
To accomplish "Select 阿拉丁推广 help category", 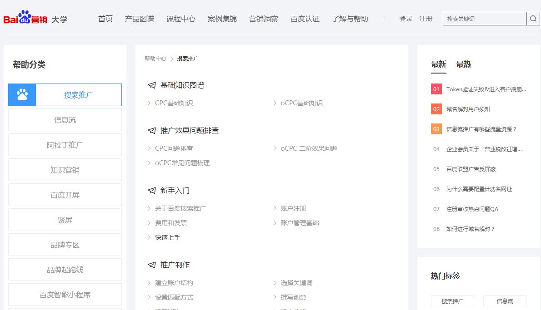I will tap(65, 145).
